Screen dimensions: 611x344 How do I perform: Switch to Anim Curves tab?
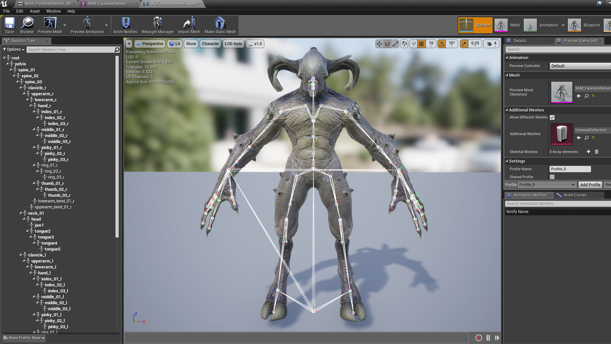click(575, 195)
